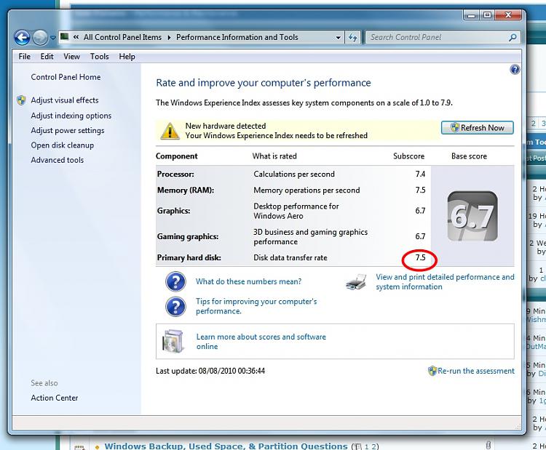This screenshot has height=450, width=546.
Task: Go to Control Panel Home
Action: (x=66, y=77)
